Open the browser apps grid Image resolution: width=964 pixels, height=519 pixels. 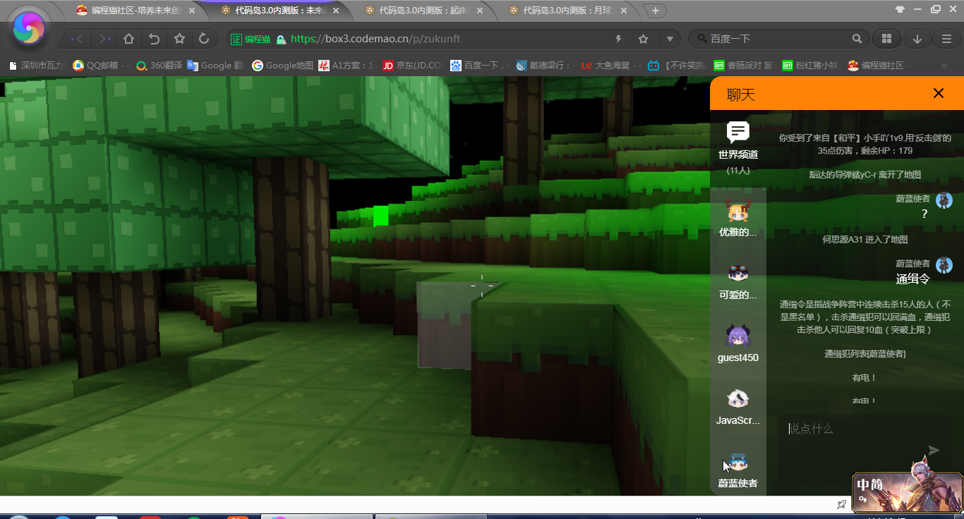pyautogui.click(x=887, y=39)
